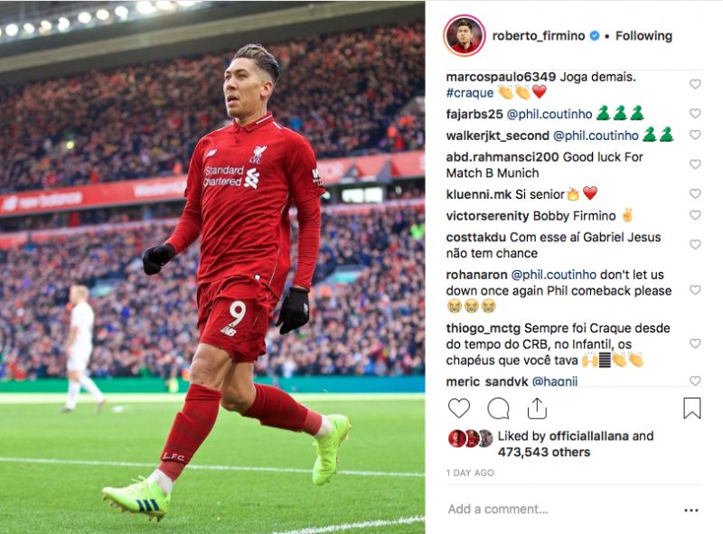The width and height of the screenshot is (723, 534).
Task: Open the three-dot more options menu
Action: 691,510
